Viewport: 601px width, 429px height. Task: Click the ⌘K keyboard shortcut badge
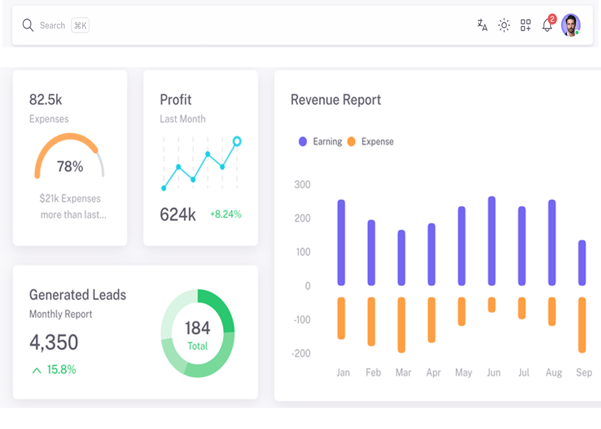pyautogui.click(x=80, y=25)
